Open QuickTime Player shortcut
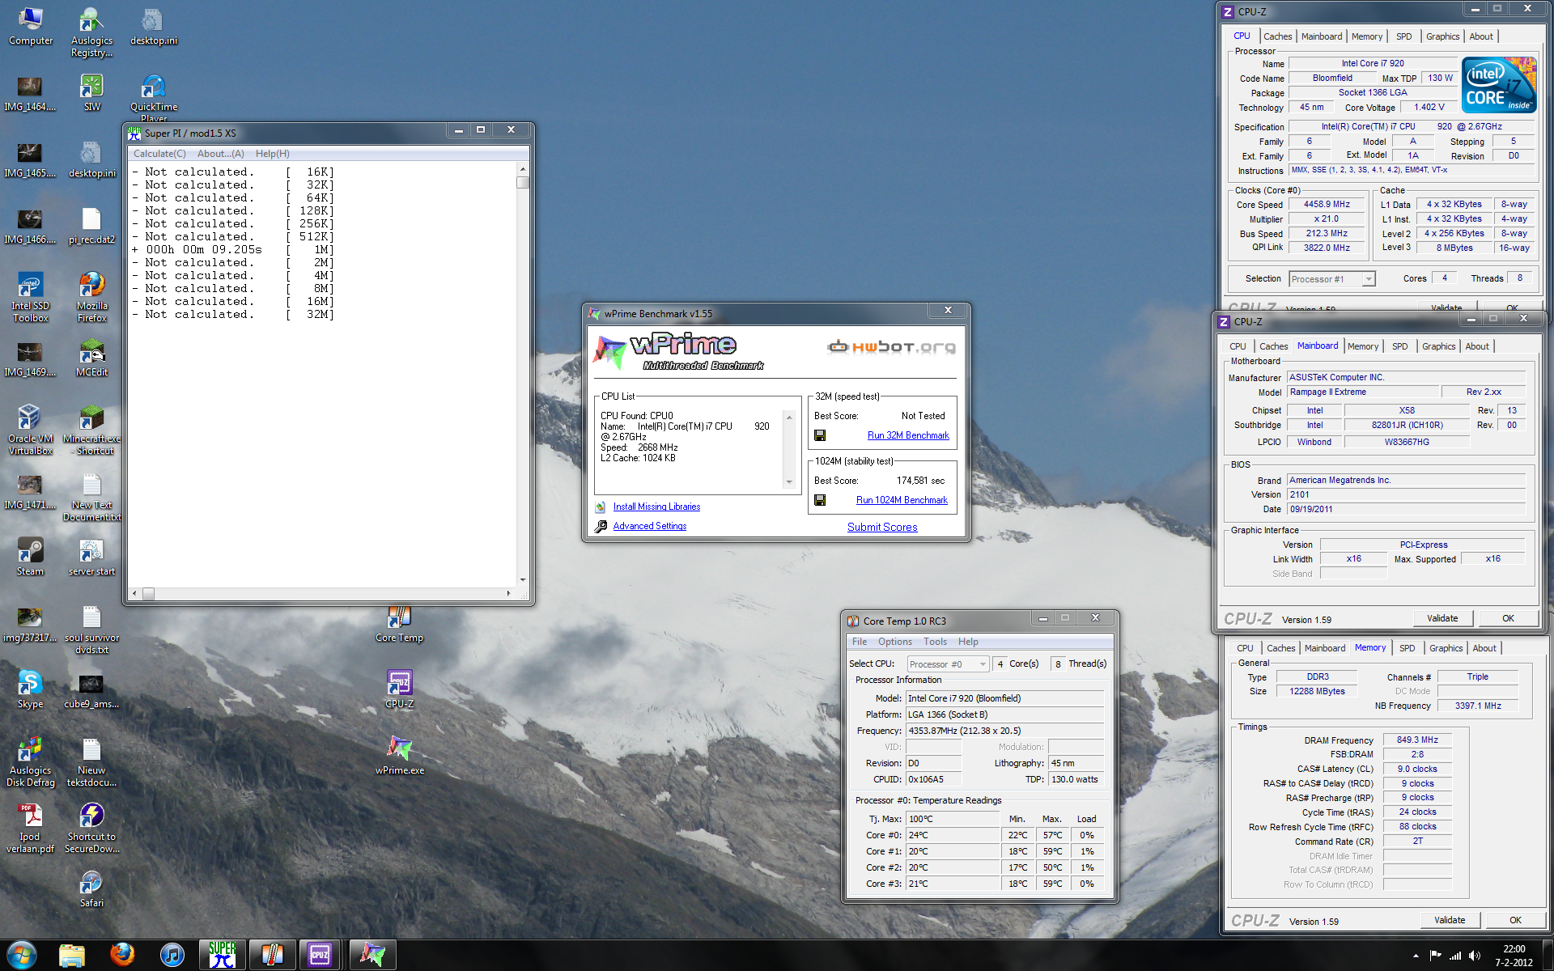 154,97
